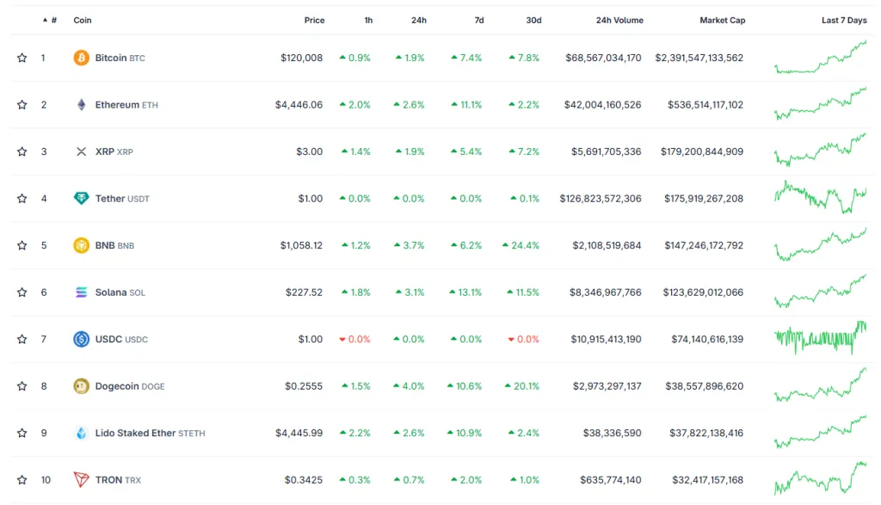The height and width of the screenshot is (505, 881).
Task: Click the Tether green logo icon
Action: coord(82,199)
